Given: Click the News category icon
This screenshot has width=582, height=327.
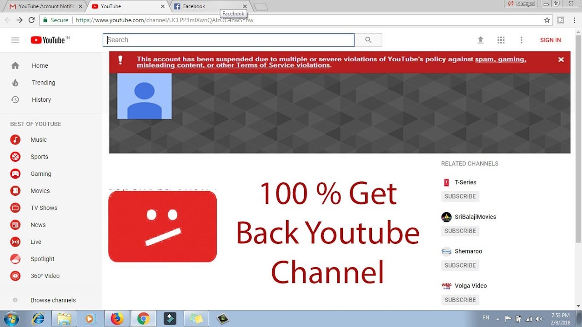Looking at the screenshot, I should (x=15, y=225).
